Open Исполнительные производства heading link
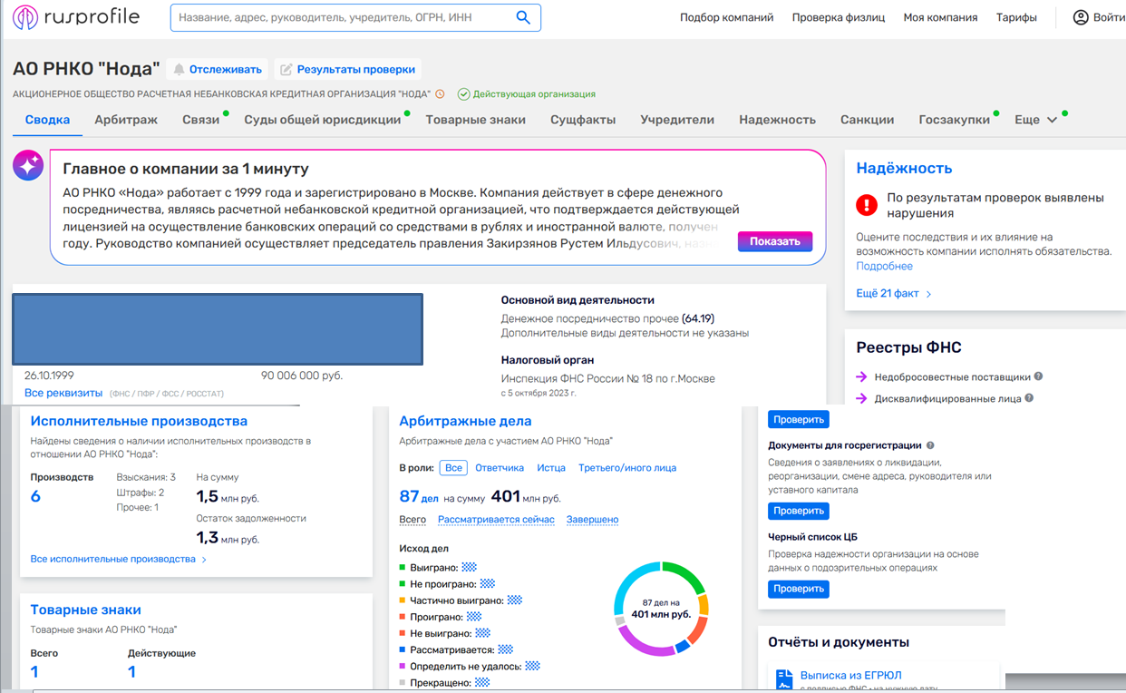Screen dimensions: 1126x693 [x=139, y=421]
